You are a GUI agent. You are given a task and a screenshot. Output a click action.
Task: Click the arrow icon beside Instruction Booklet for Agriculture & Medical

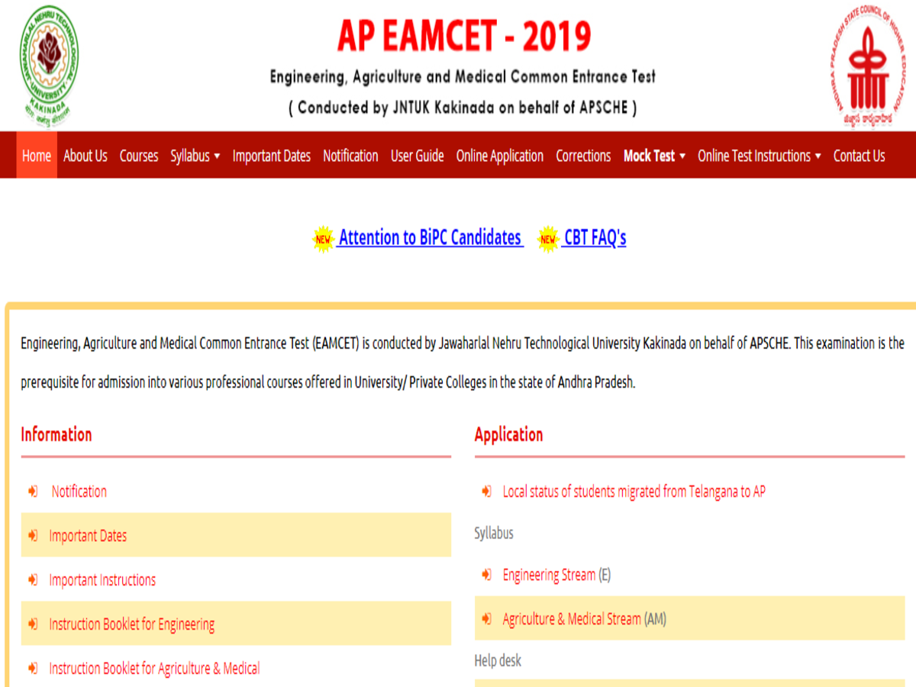[x=34, y=669]
